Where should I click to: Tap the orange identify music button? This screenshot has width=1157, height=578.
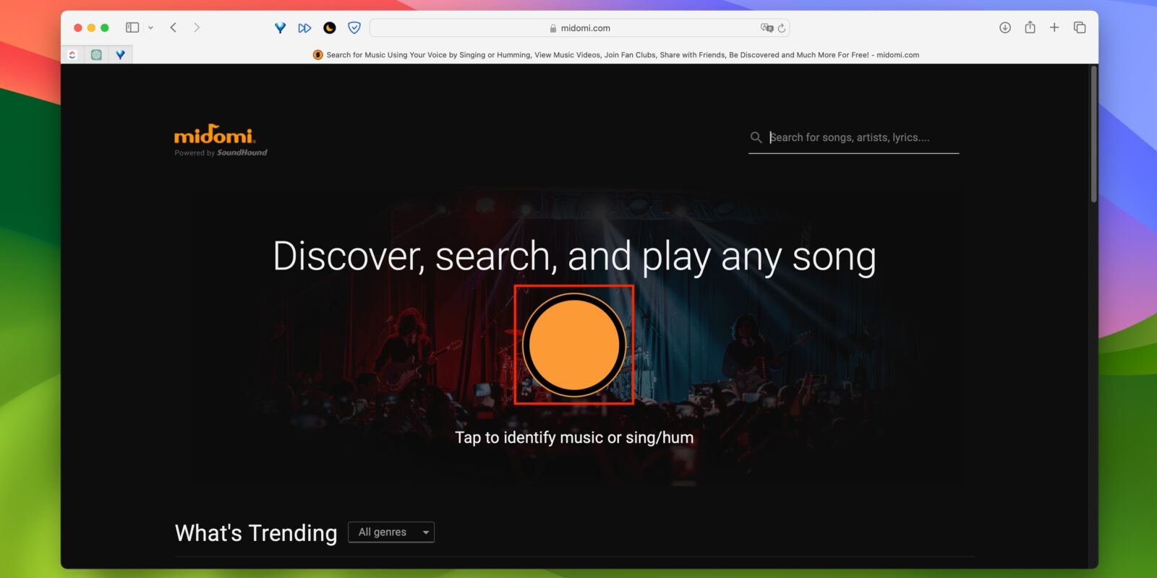click(574, 345)
